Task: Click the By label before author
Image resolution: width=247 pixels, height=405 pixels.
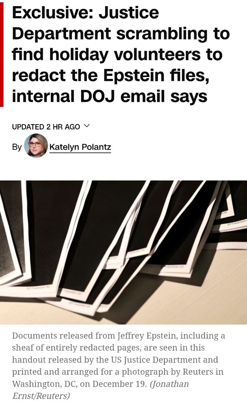Action: click(17, 147)
